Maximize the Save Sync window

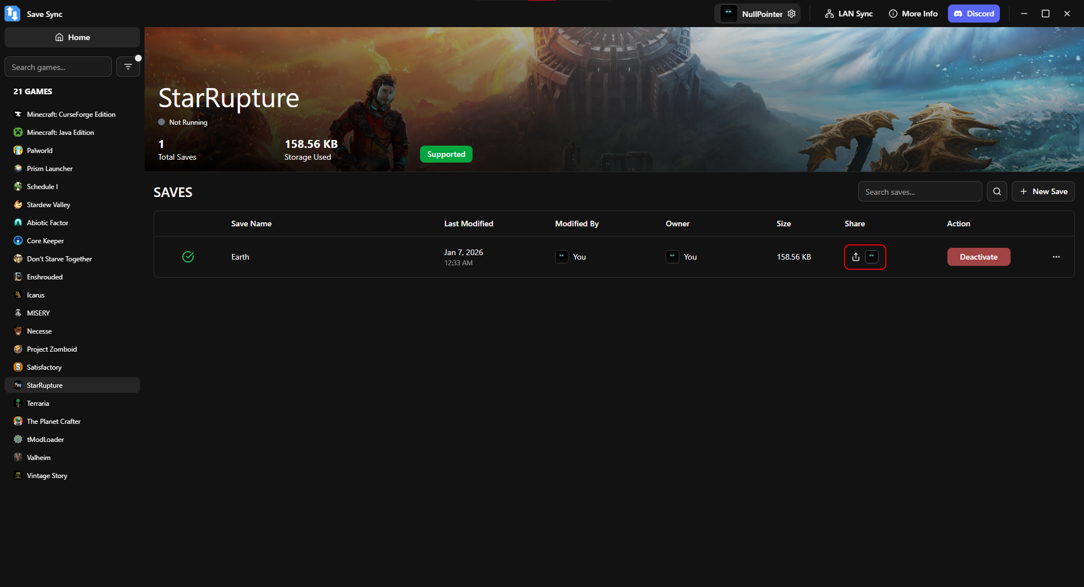(1046, 14)
